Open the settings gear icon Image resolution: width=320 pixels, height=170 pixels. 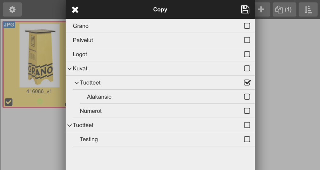pyautogui.click(x=12, y=10)
